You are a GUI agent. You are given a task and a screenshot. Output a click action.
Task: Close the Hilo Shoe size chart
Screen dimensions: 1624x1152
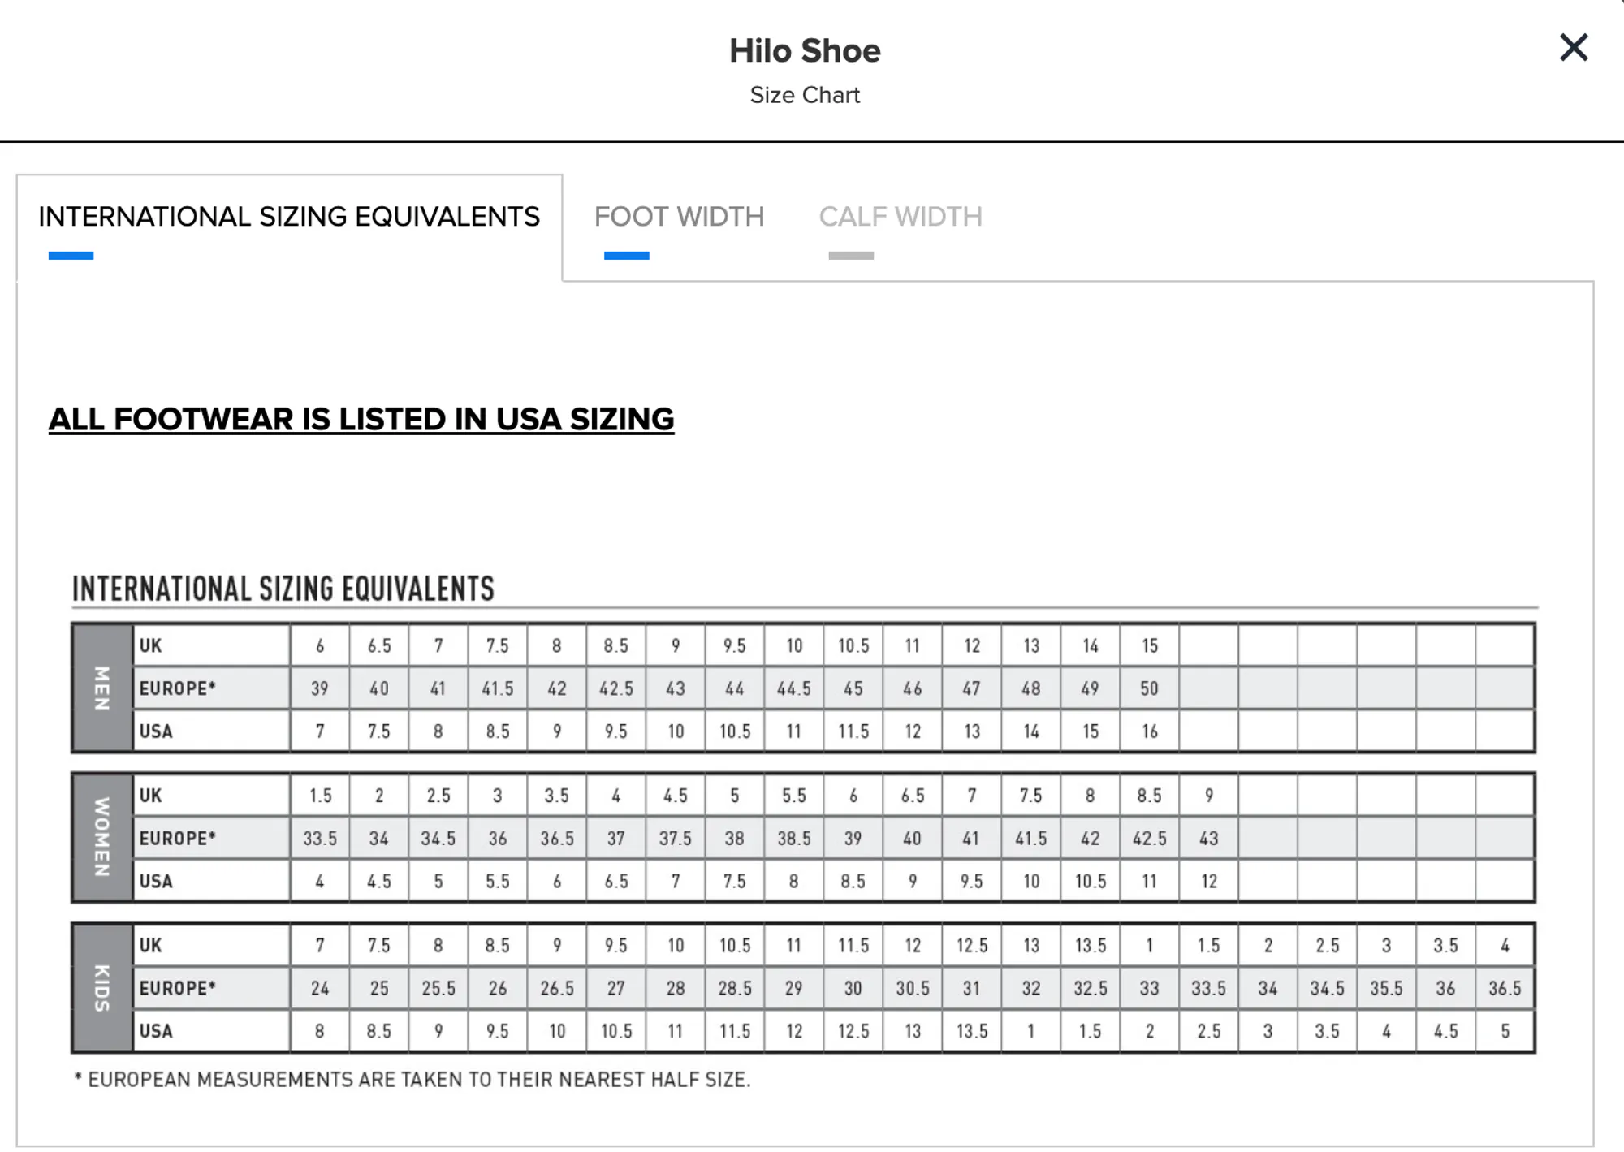coord(1573,48)
